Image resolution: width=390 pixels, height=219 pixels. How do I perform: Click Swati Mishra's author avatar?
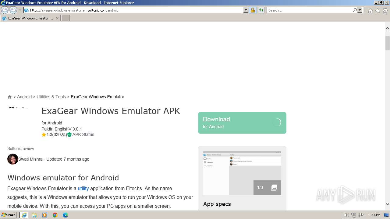[x=13, y=159]
